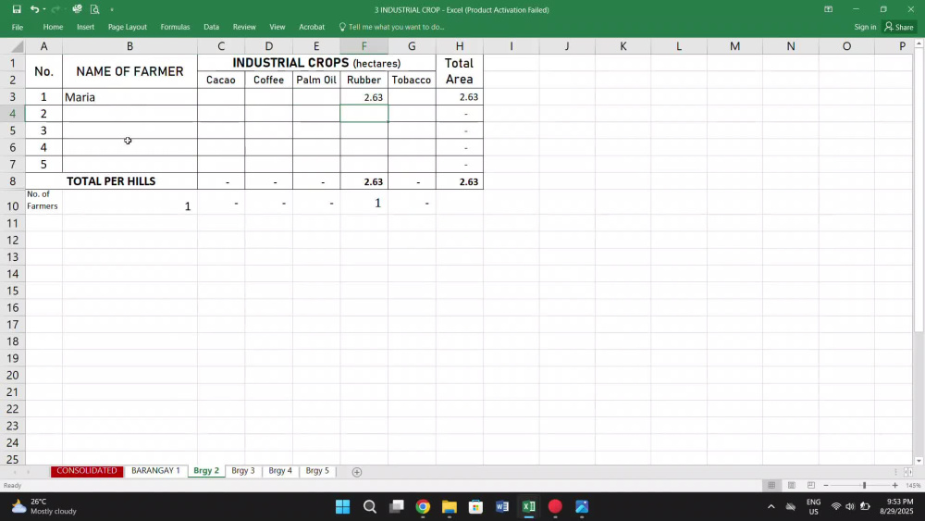Viewport: 925px width, 521px height.
Task: Switch to the Brgy 5 sheet
Action: point(317,471)
